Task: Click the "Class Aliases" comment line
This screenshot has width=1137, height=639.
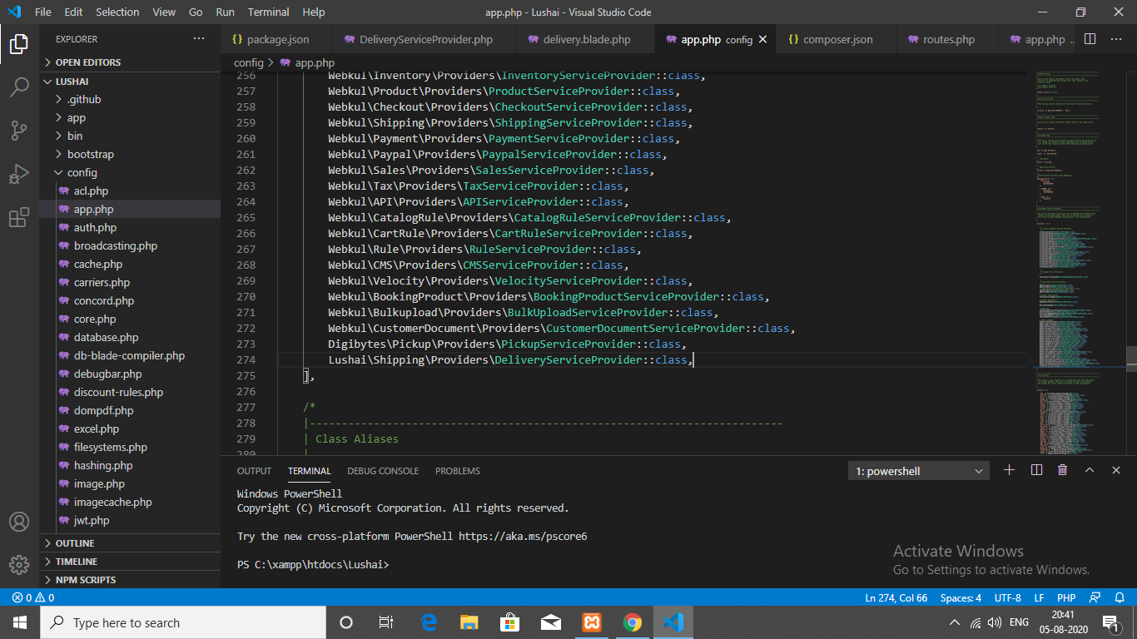Action: tap(357, 438)
